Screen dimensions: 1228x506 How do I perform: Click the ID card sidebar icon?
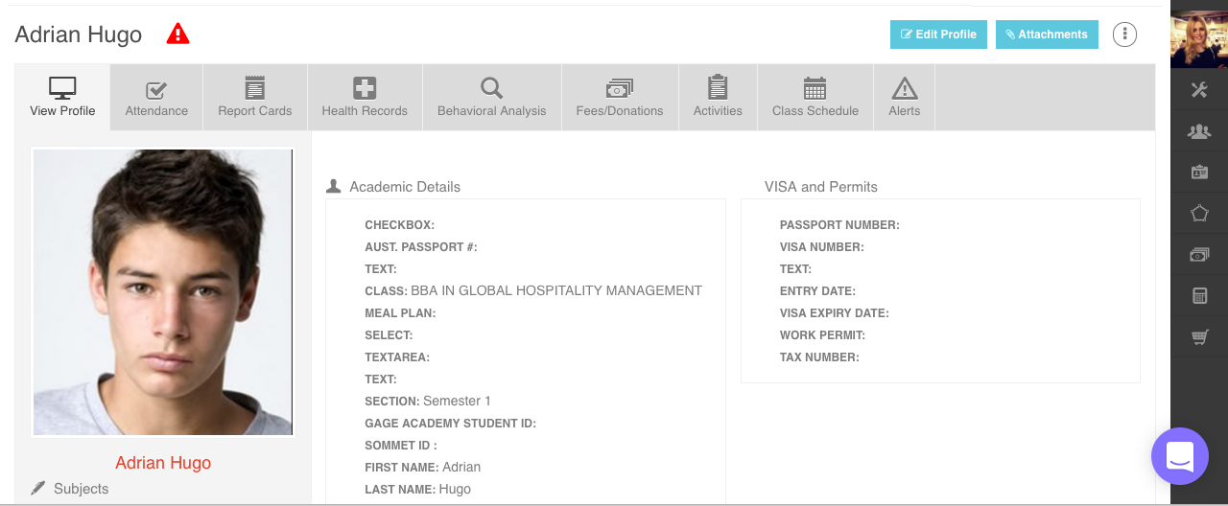pos(1199,172)
